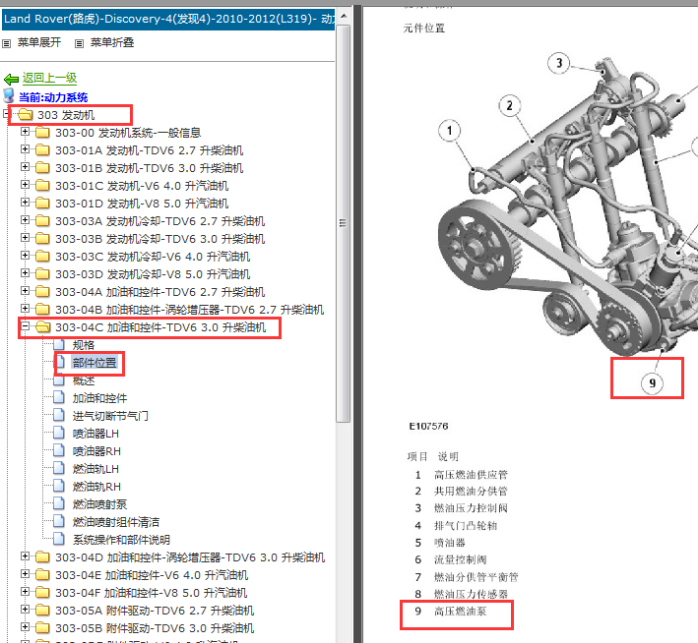698x643 pixels.
Task: Click the document icon beside 喷油器RH
Action: 59,451
